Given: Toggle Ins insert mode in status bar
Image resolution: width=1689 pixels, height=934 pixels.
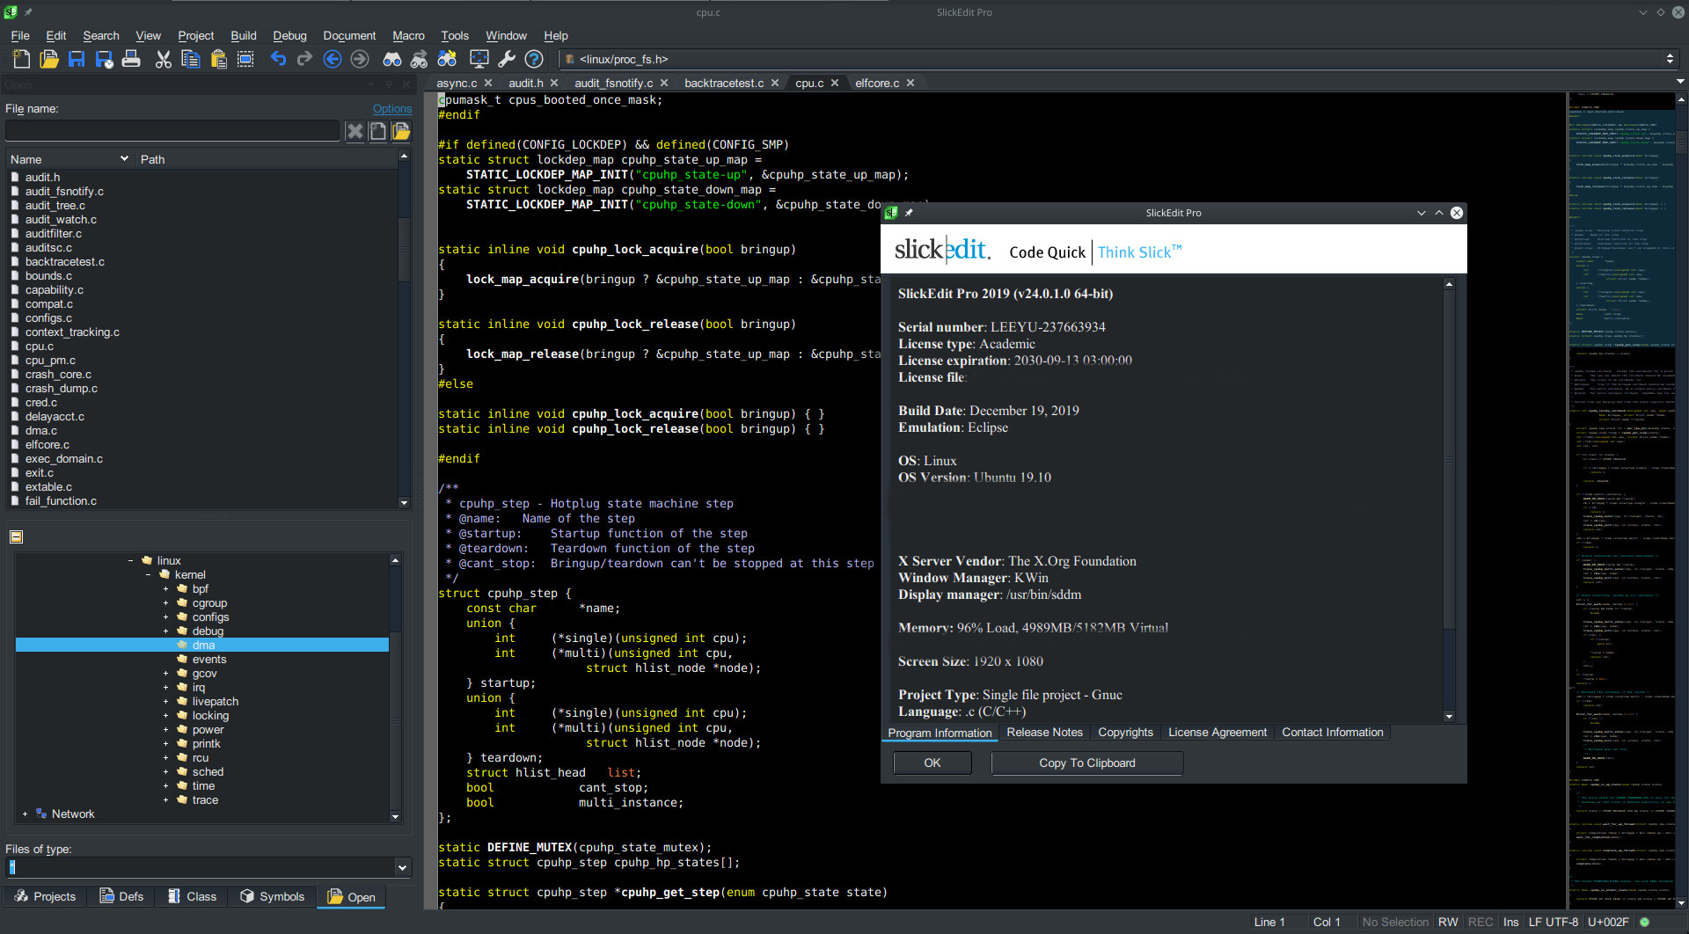Looking at the screenshot, I should (1510, 922).
